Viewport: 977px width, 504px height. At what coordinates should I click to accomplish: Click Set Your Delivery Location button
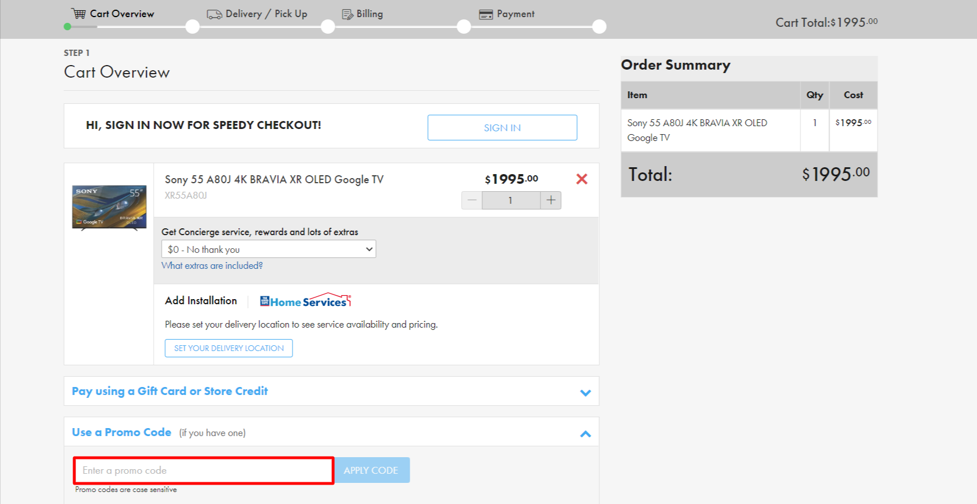229,348
